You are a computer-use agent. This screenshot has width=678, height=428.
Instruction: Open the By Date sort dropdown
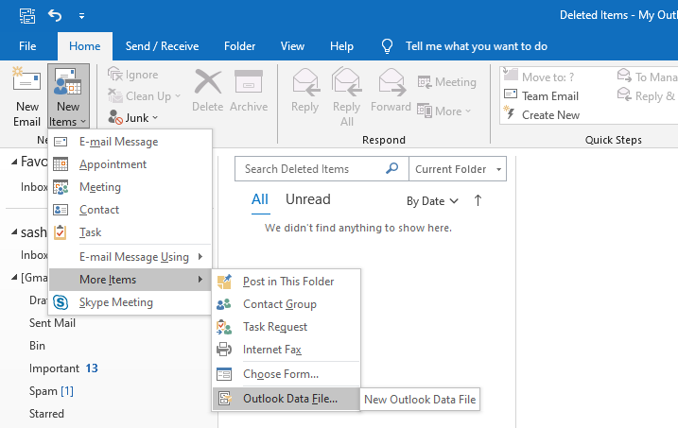coord(432,201)
